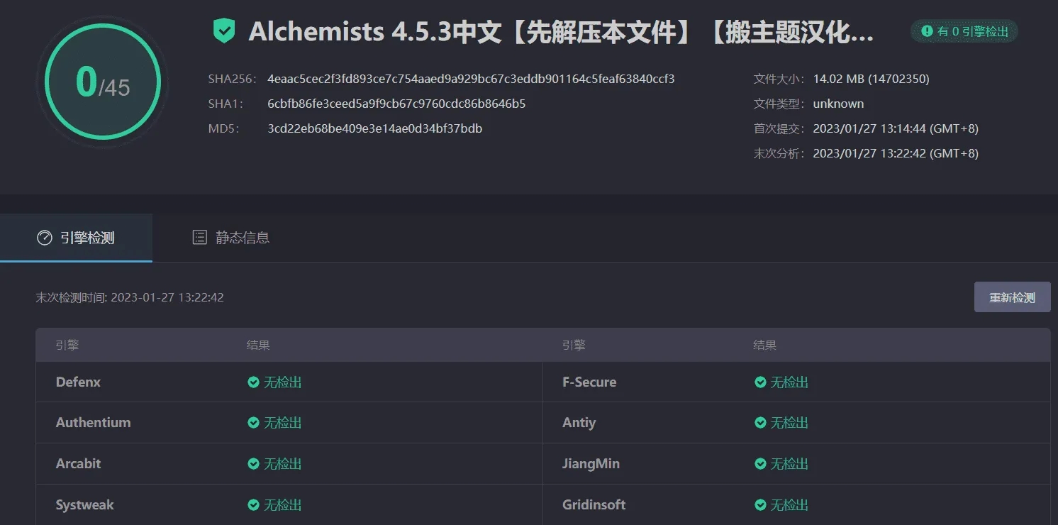Click the 有 0 引擎检出 badge
The height and width of the screenshot is (525, 1058).
[964, 31]
